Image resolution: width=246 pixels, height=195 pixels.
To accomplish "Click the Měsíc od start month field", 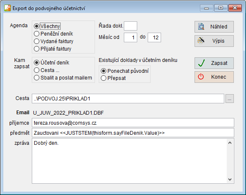I will point(131,37).
